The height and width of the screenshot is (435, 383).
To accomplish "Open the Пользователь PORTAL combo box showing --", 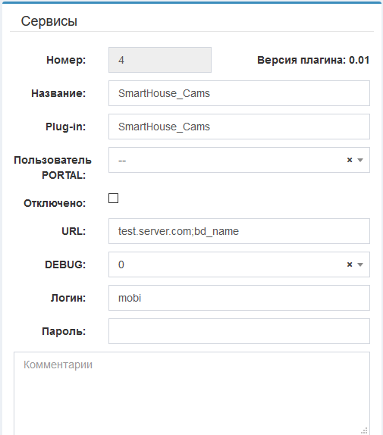I will pyautogui.click(x=239, y=160).
